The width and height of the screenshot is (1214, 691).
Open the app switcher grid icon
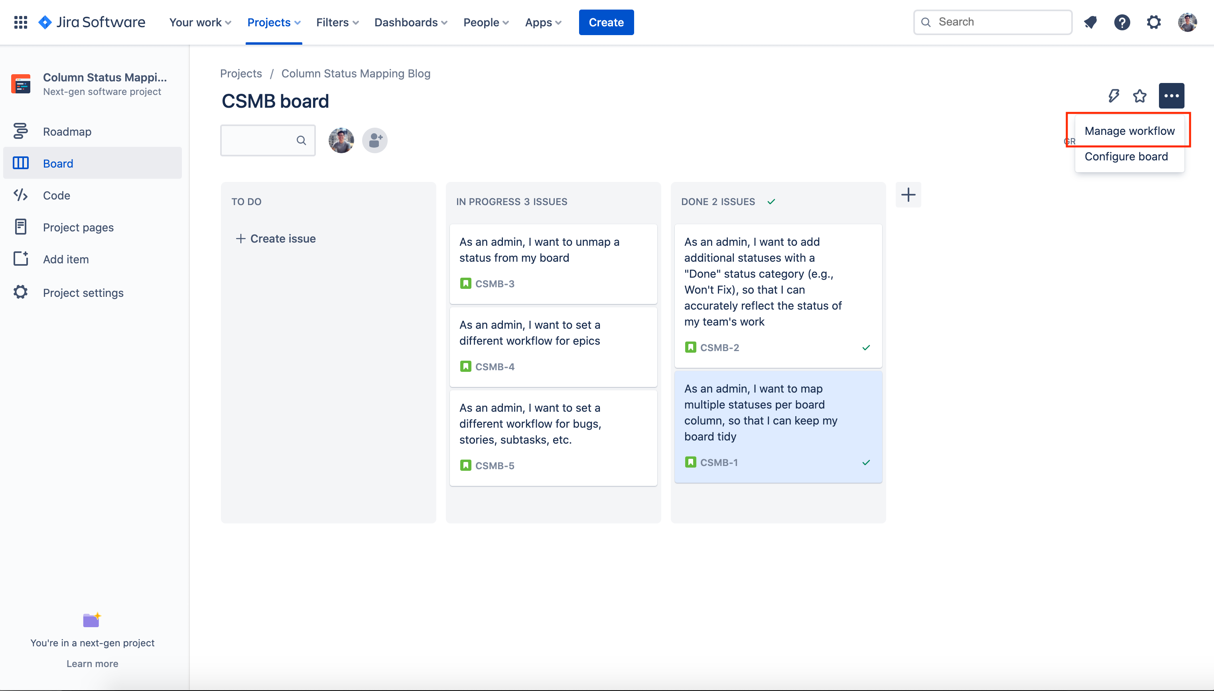coord(20,22)
